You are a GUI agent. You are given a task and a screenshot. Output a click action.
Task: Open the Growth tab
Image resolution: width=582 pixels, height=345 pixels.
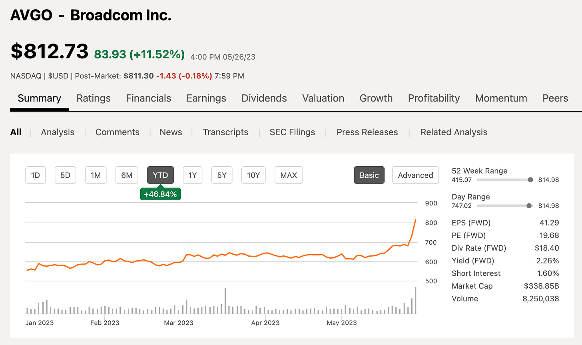pos(376,98)
